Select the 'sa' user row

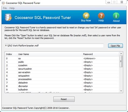pos(62,59)
